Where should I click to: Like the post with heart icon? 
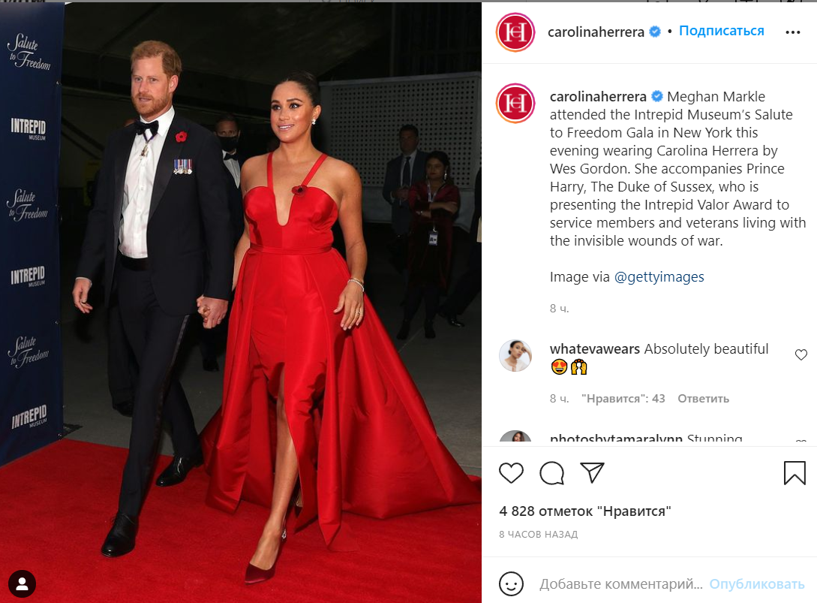pyautogui.click(x=511, y=473)
